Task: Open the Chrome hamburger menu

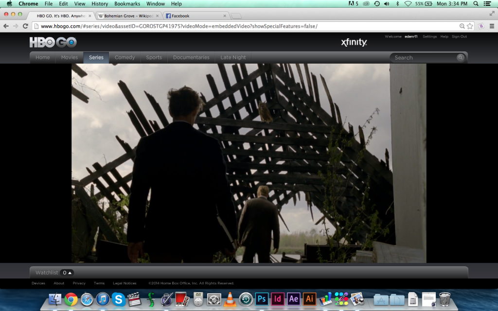Action: 491,26
